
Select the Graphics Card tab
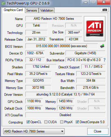13,10
